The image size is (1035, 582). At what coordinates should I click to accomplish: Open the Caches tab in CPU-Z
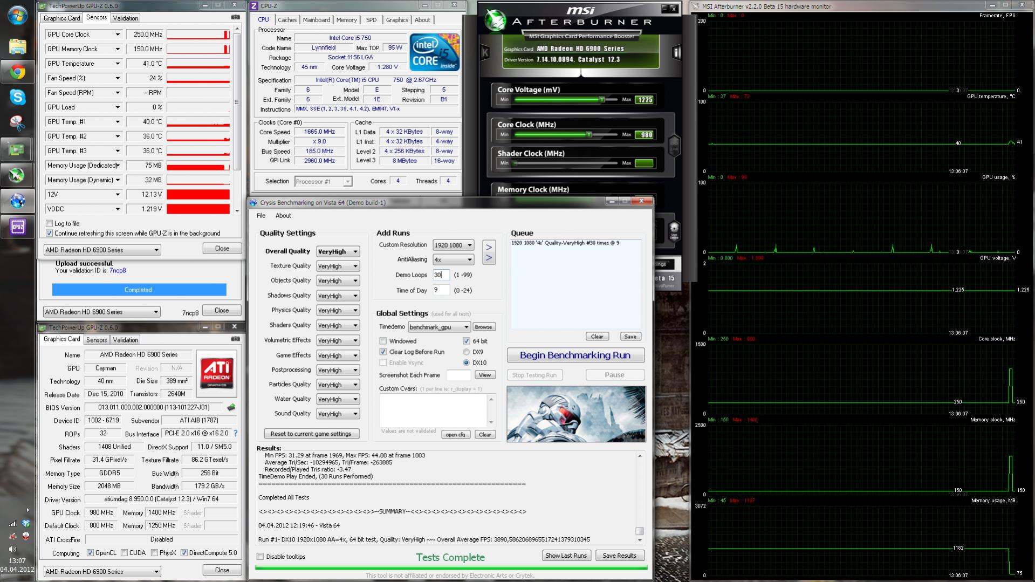[287, 20]
